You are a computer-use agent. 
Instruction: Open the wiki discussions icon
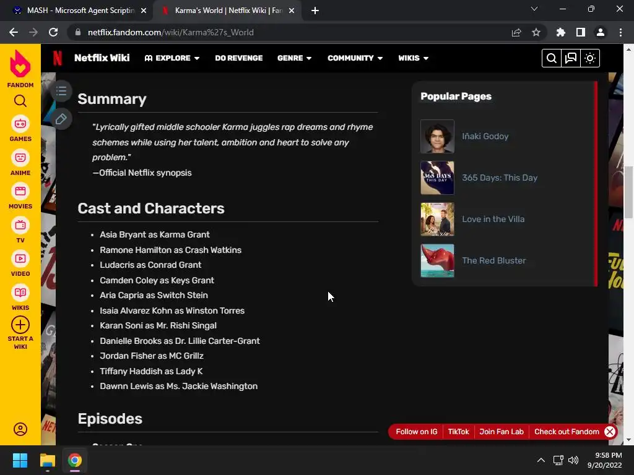(x=570, y=58)
